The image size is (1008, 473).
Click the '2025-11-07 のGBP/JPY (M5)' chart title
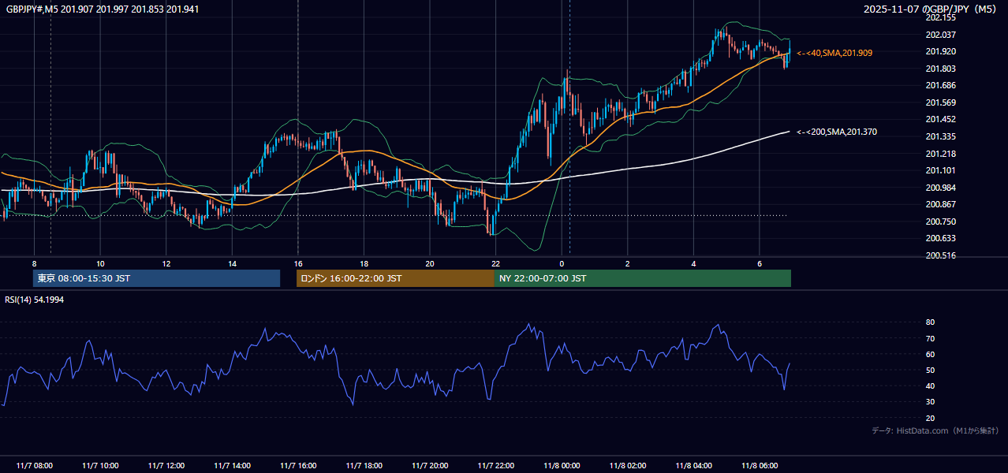pyautogui.click(x=930, y=9)
